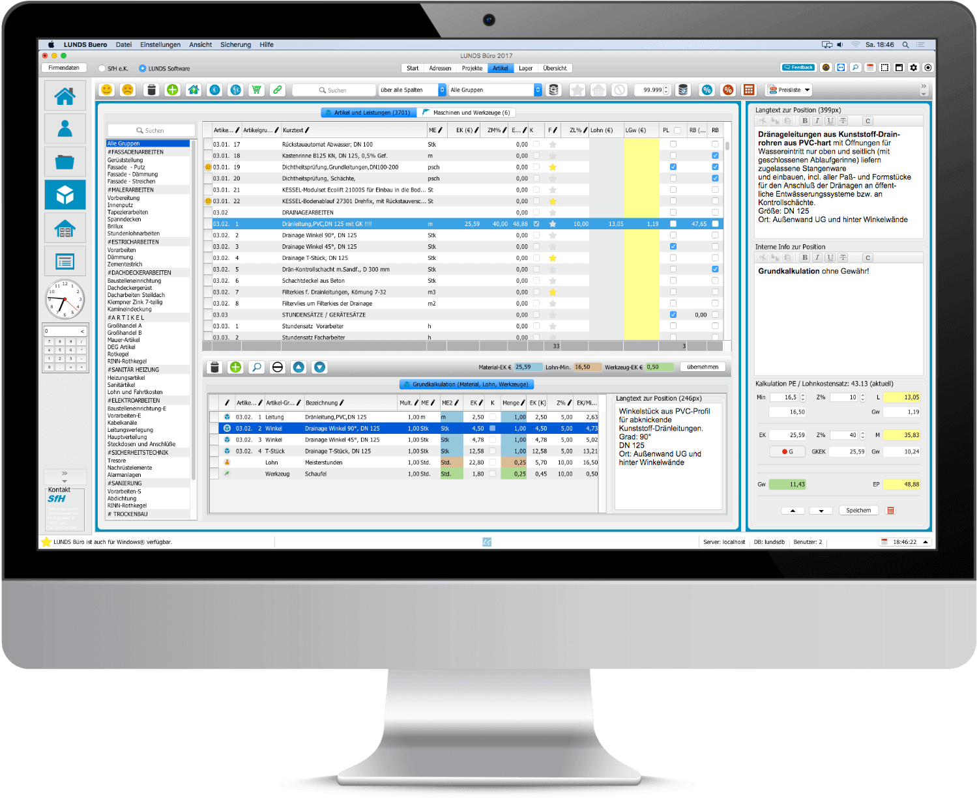This screenshot has width=977, height=798.
Task: Click the Min 16,5 stepper arrows
Action: (x=803, y=397)
